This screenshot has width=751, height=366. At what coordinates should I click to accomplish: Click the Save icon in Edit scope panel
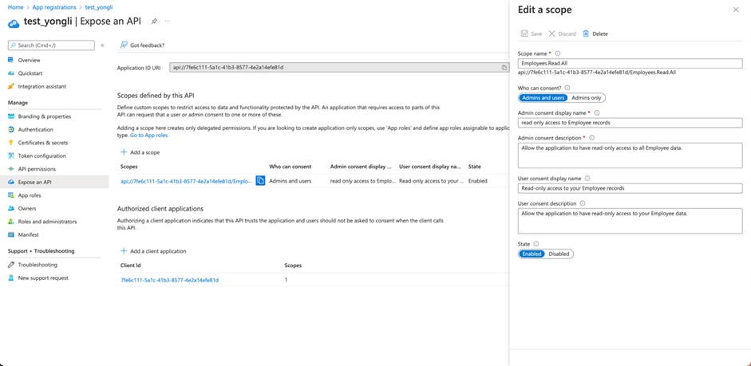click(524, 33)
